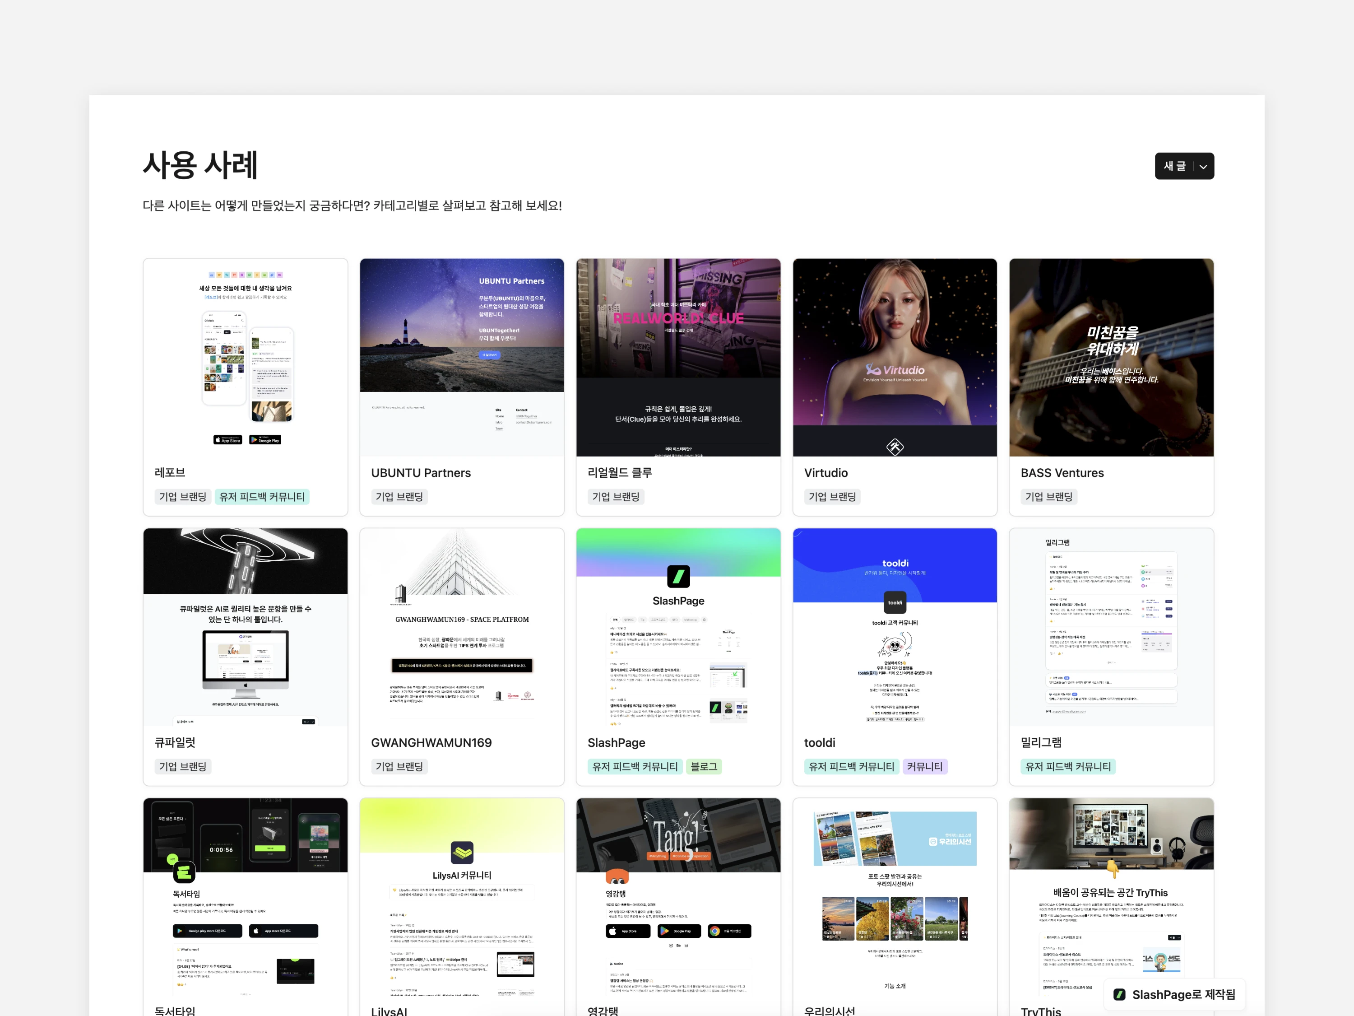Viewport: 1354px width, 1016px height.
Task: Open the 영감탱 Tang thumbnail
Action: tap(678, 897)
